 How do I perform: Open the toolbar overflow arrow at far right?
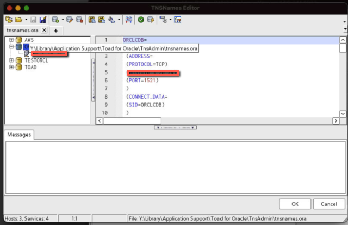[344, 22]
